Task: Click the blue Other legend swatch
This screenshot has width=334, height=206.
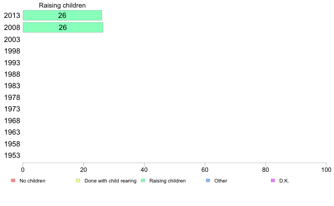Action: point(208,181)
